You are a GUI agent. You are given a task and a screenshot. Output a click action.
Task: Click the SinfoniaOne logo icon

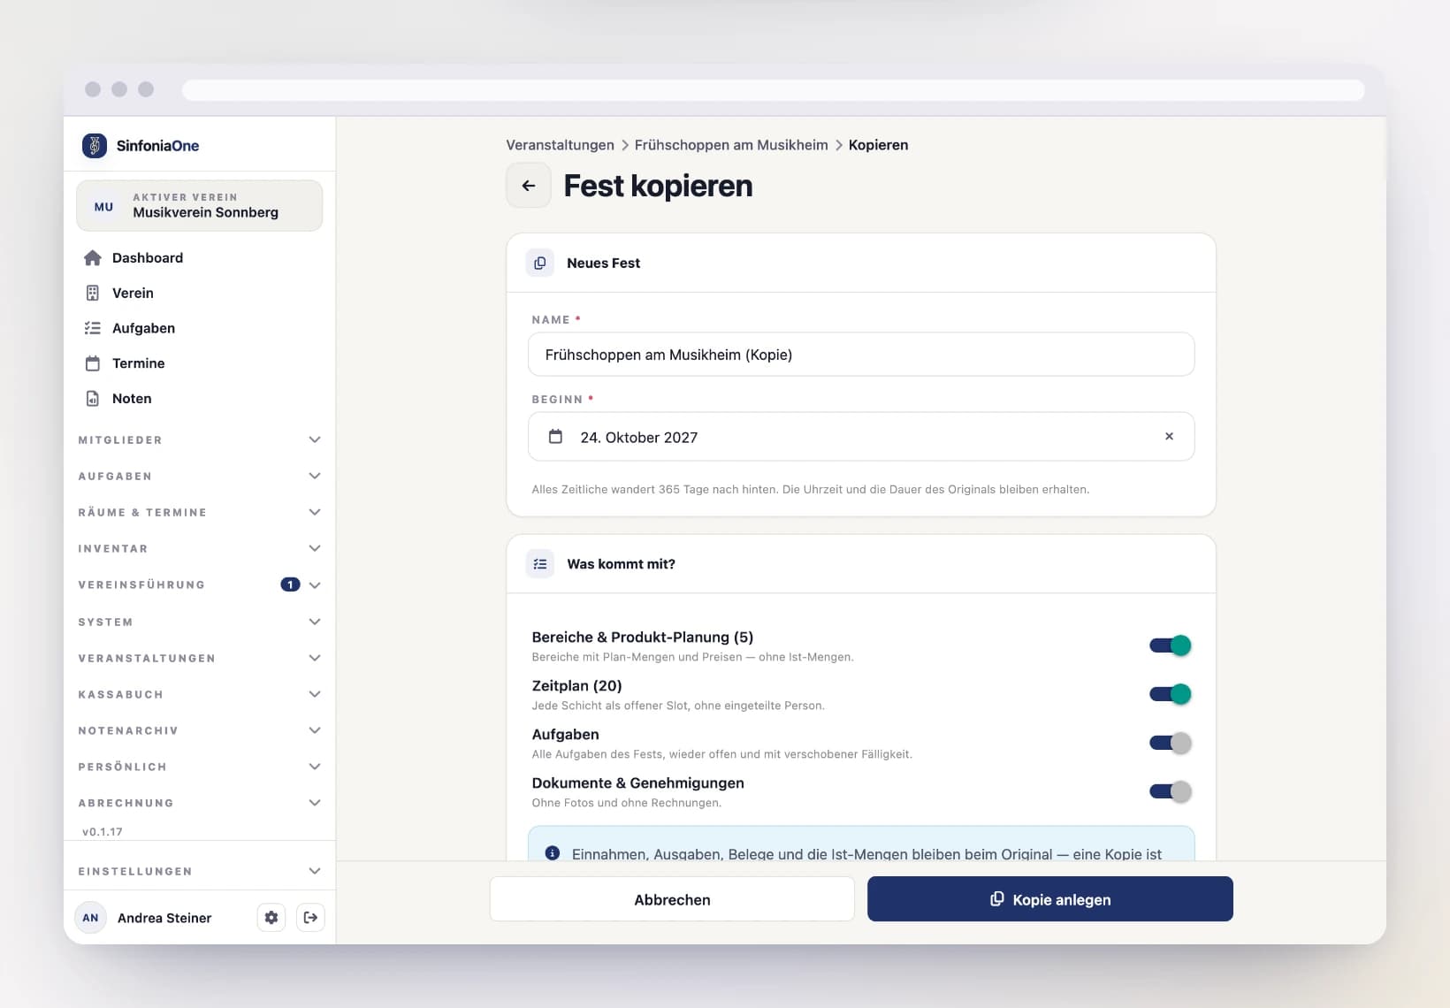pyautogui.click(x=95, y=145)
